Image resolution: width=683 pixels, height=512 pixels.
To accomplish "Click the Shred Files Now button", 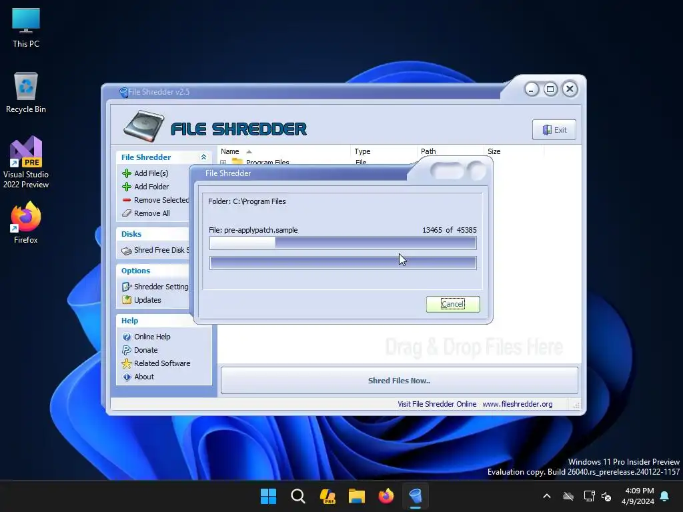I will (399, 381).
